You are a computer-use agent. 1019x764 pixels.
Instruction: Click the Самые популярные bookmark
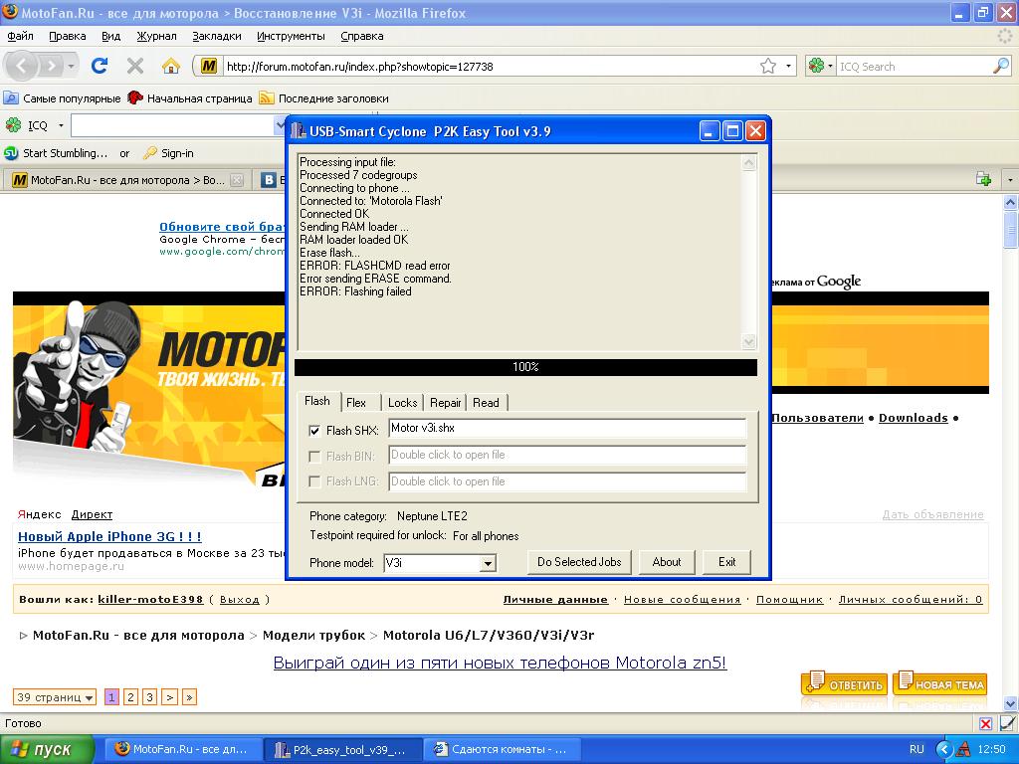tap(63, 98)
